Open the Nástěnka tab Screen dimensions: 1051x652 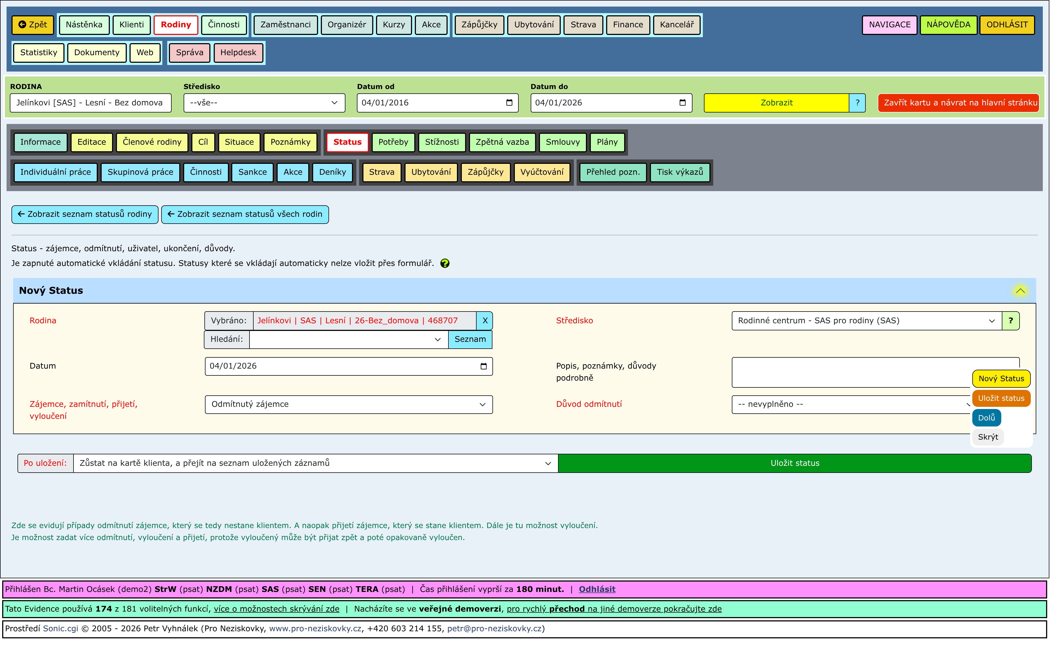coord(84,25)
